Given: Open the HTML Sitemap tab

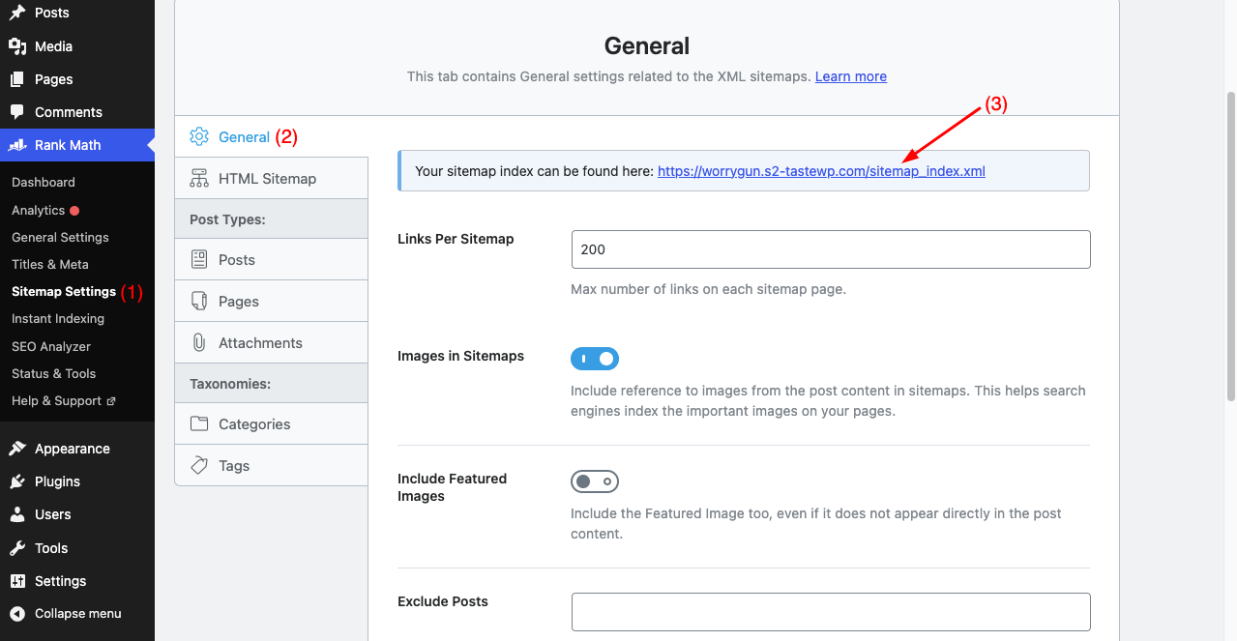Looking at the screenshot, I should (x=272, y=178).
